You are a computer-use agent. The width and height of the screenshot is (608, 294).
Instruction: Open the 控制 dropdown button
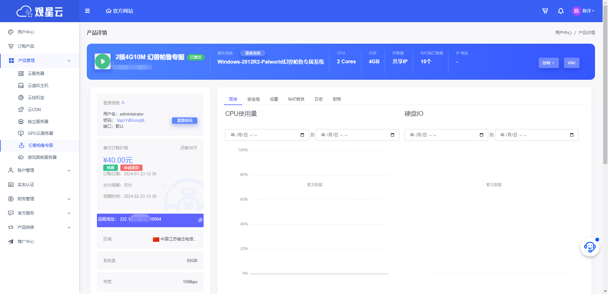pos(548,63)
